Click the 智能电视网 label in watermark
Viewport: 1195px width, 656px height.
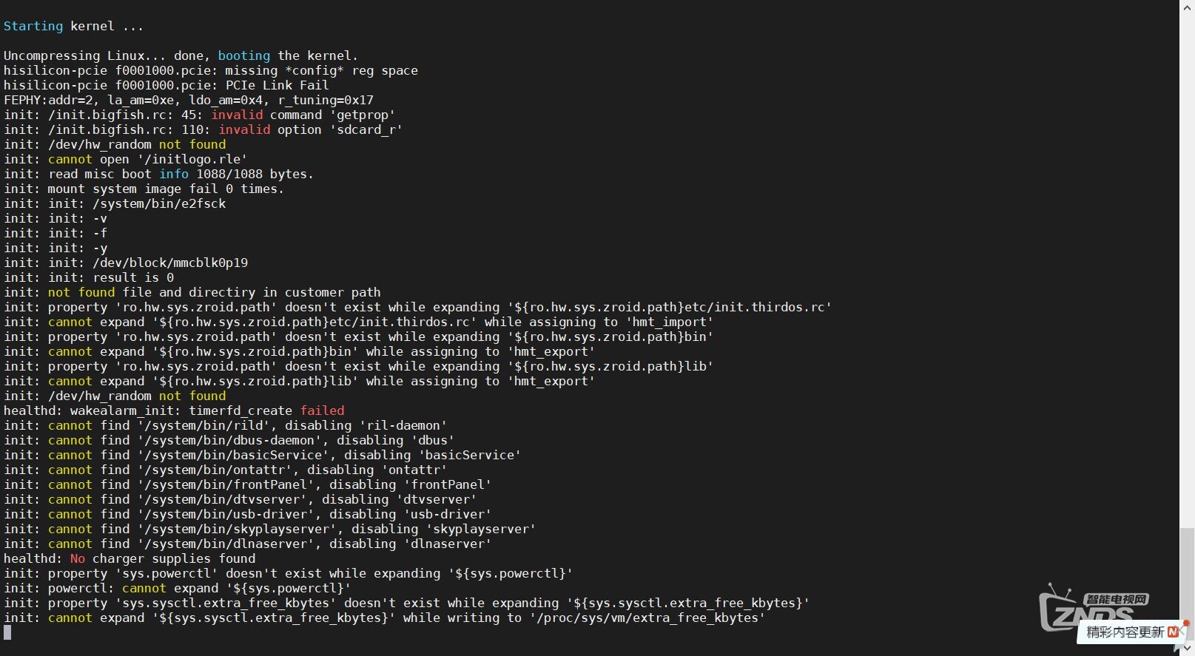pos(1117,599)
